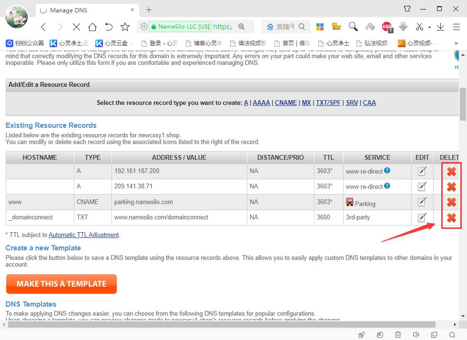
Task: Create a new CNAME record
Action: [286, 103]
